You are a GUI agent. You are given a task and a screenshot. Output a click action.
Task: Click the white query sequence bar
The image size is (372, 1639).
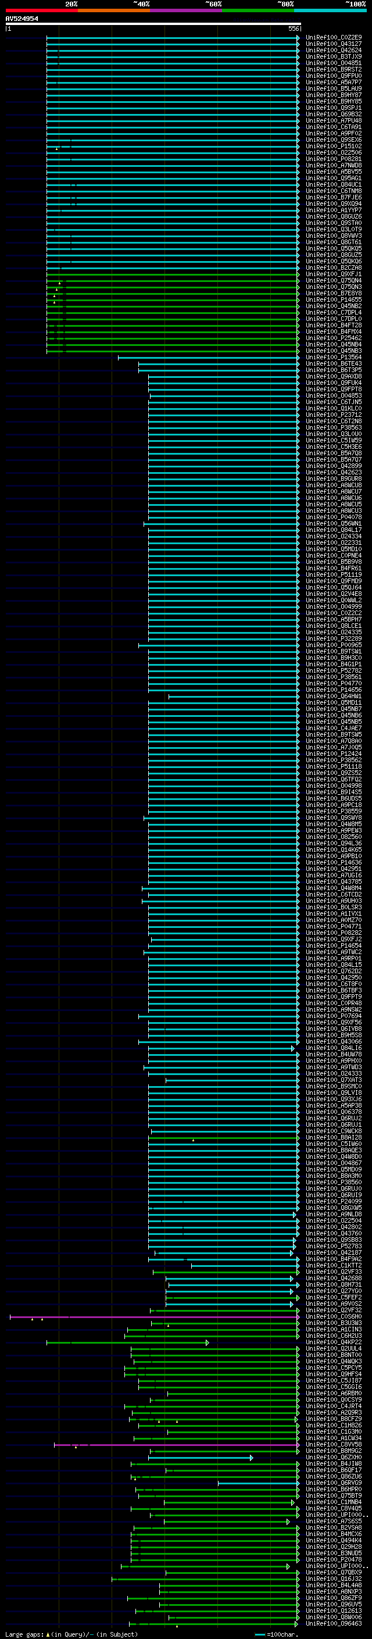[x=153, y=24]
